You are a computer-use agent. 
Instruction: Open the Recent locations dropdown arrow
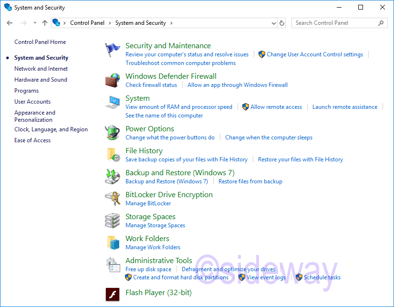pyautogui.click(x=35, y=23)
